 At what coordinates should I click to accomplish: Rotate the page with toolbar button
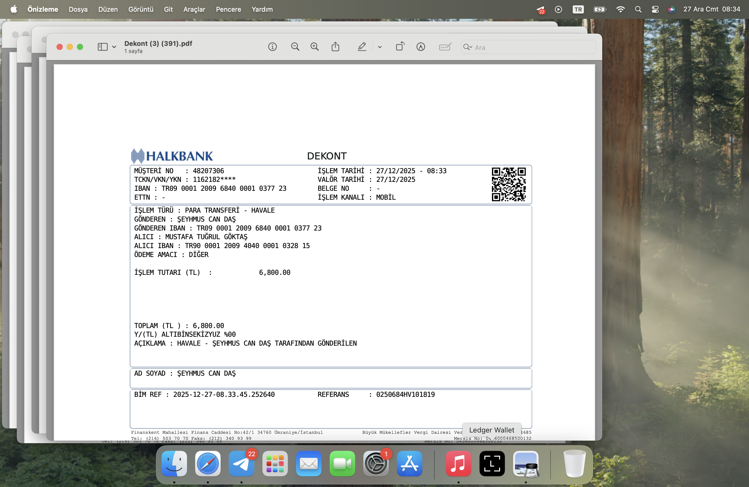point(400,47)
